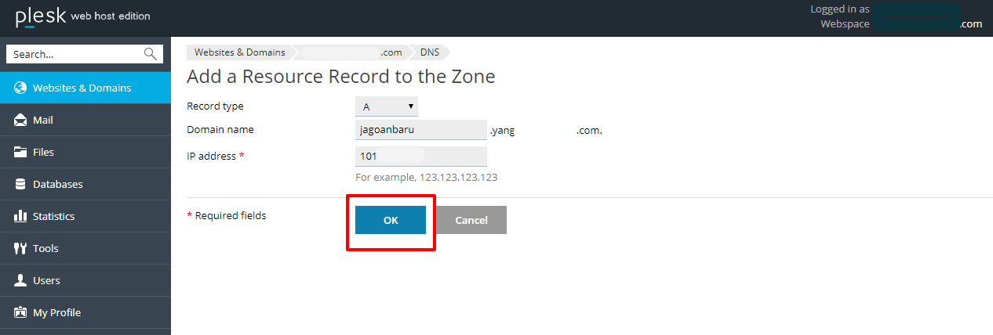993x335 pixels.
Task: Click the Databases stack icon
Action: tap(20, 185)
